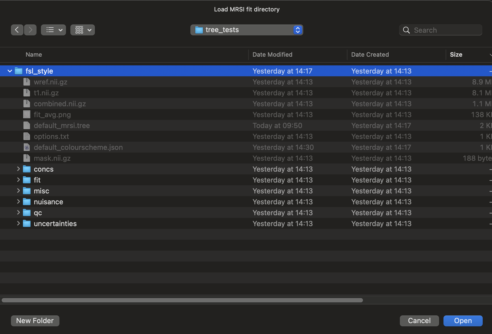Image resolution: width=492 pixels, height=334 pixels.
Task: Open the list view options dropdown
Action: click(x=53, y=30)
